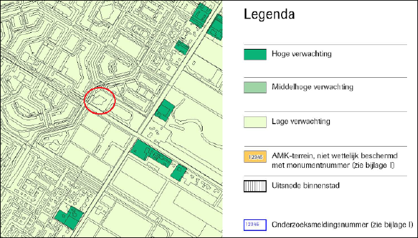
Task: Click the pale Lage verwachting swatch
Action: click(x=255, y=122)
